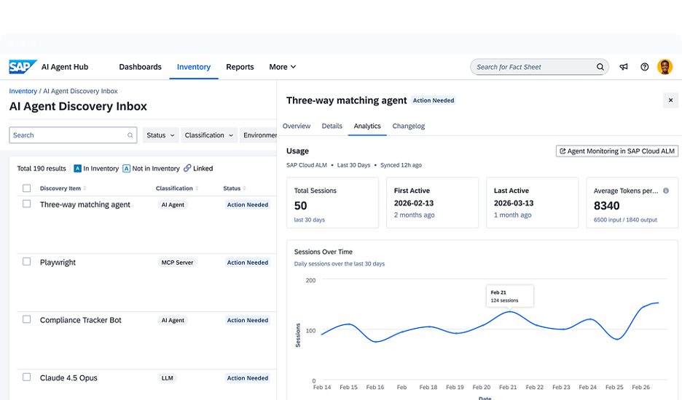Click the Linked chain icon
Viewport: 682px width, 400px height.
click(187, 168)
